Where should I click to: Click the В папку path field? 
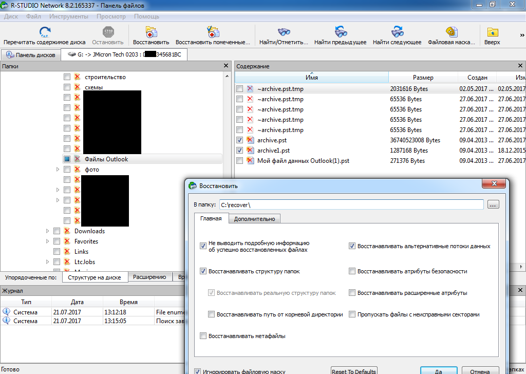(x=351, y=204)
